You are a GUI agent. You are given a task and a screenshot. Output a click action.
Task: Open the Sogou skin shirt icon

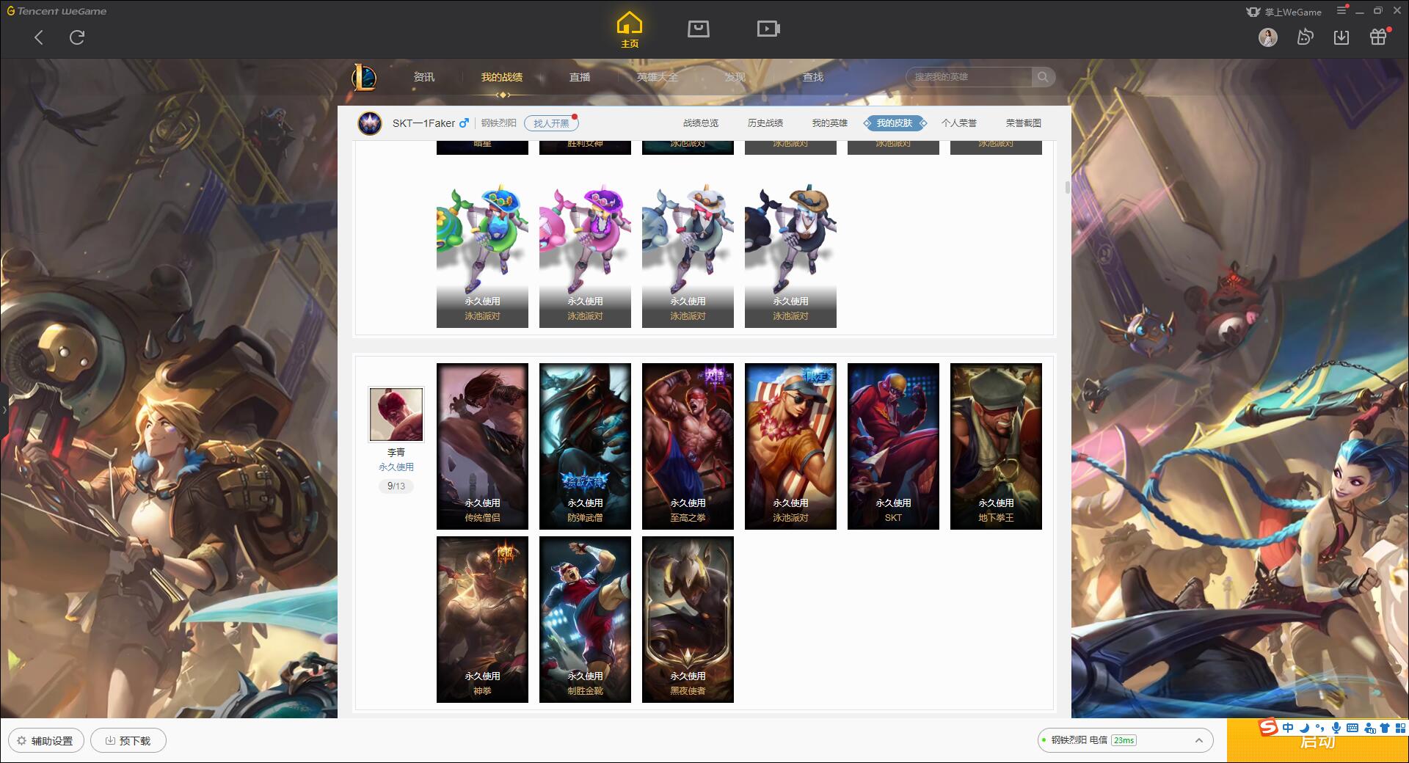1385,728
